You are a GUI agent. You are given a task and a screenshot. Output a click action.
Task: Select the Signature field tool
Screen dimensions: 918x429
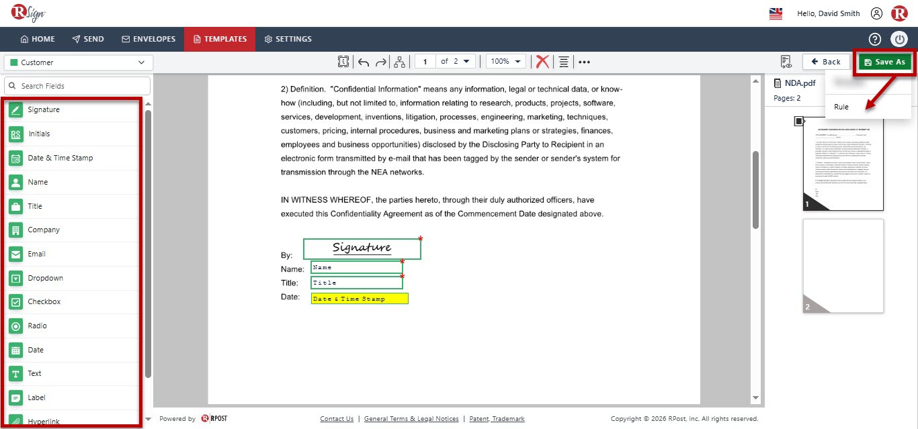coord(73,109)
